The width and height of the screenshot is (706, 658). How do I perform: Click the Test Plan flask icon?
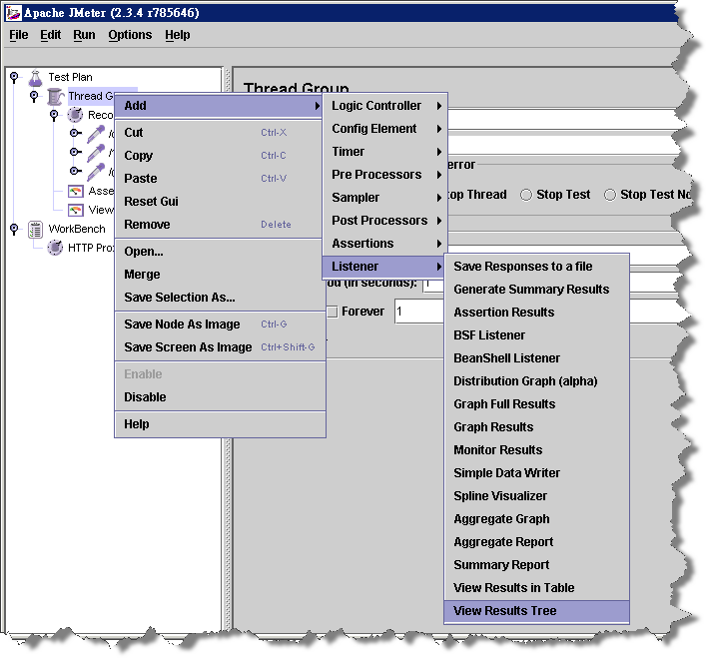pyautogui.click(x=36, y=78)
